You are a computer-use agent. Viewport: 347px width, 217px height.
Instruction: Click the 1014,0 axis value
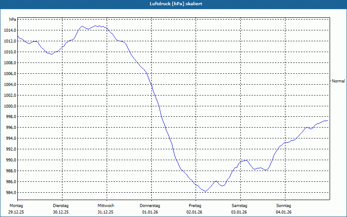click(10, 30)
